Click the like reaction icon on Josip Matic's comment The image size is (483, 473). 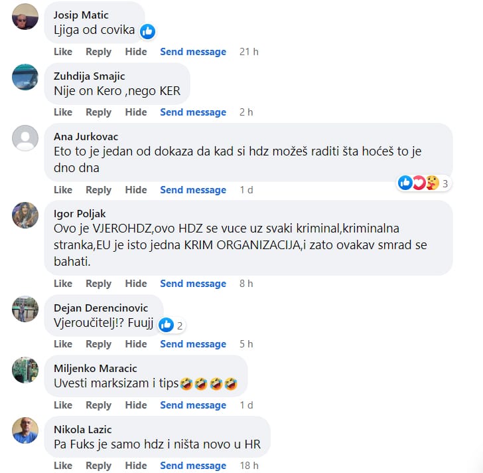[147, 31]
